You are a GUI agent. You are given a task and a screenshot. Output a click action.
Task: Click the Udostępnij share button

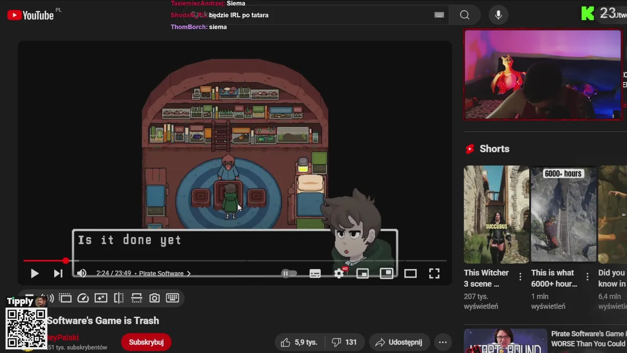click(399, 342)
